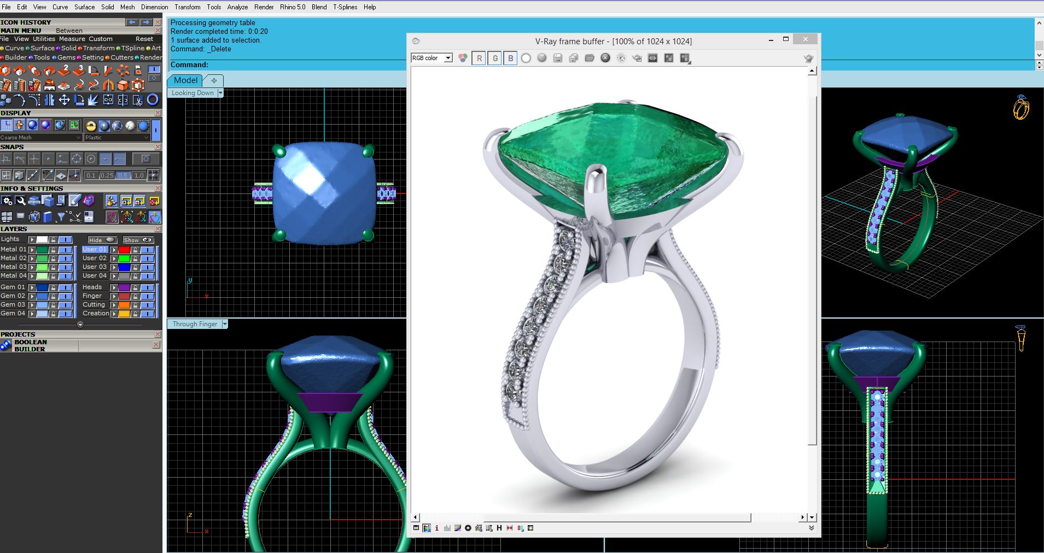Click the save image icon in frame buffer toolbar
This screenshot has width=1044, height=553.
(x=557, y=58)
